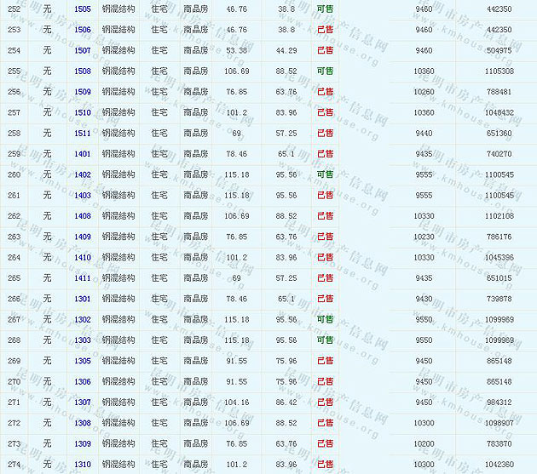Open the 1511 room link
This screenshot has height=474, width=537.
pos(83,134)
